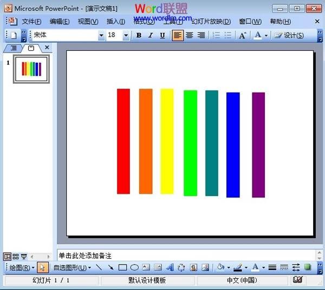Image resolution: width=325 pixels, height=290 pixels.
Task: Toggle bulleted list formatting
Action: tap(228, 35)
